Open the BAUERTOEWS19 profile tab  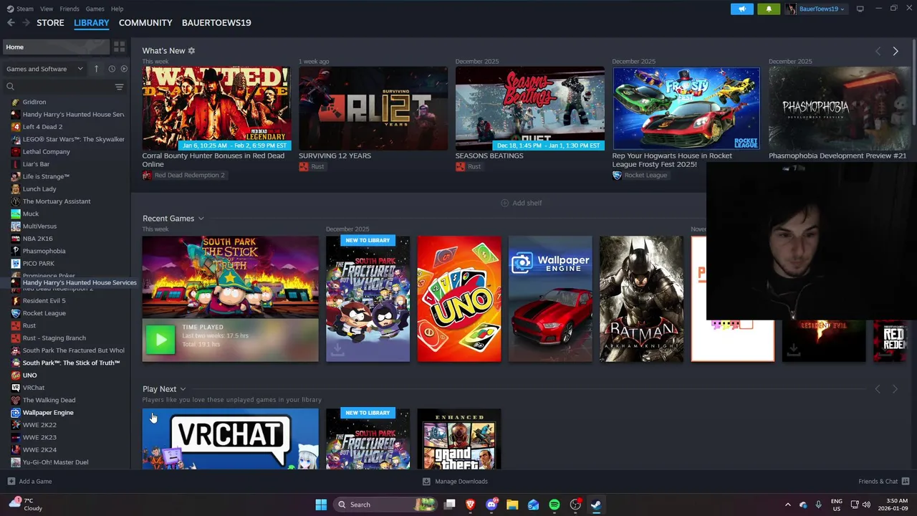(x=216, y=23)
